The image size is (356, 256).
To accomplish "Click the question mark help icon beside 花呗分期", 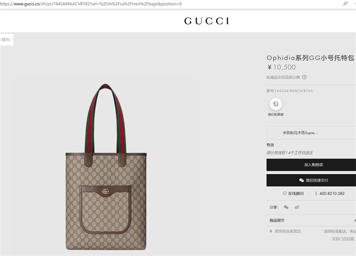I will [304, 77].
